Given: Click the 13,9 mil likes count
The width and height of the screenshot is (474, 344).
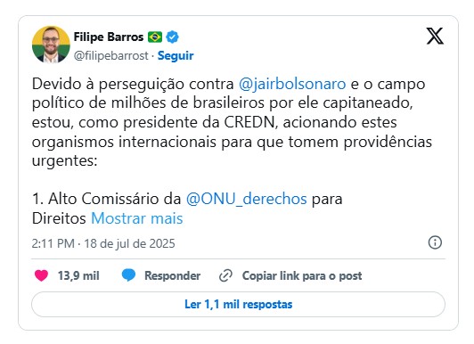Looking at the screenshot, I should (x=78, y=275).
